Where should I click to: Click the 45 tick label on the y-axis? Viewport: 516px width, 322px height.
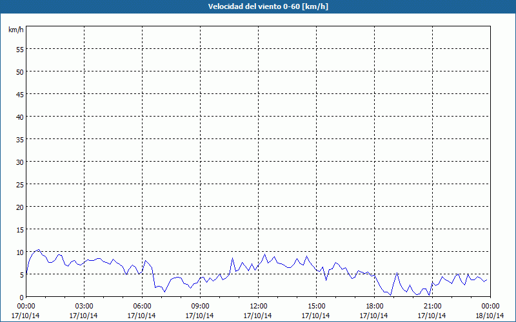[x=19, y=94]
